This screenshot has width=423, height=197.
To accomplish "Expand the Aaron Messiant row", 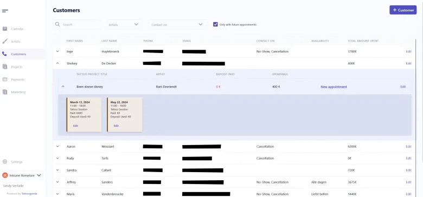I will 57,147.
